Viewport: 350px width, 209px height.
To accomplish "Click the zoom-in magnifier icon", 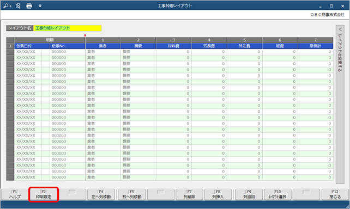I will [7, 6].
